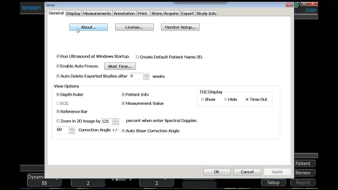Click the terason logo
The height and width of the screenshot is (190, 338).
(x=31, y=8)
